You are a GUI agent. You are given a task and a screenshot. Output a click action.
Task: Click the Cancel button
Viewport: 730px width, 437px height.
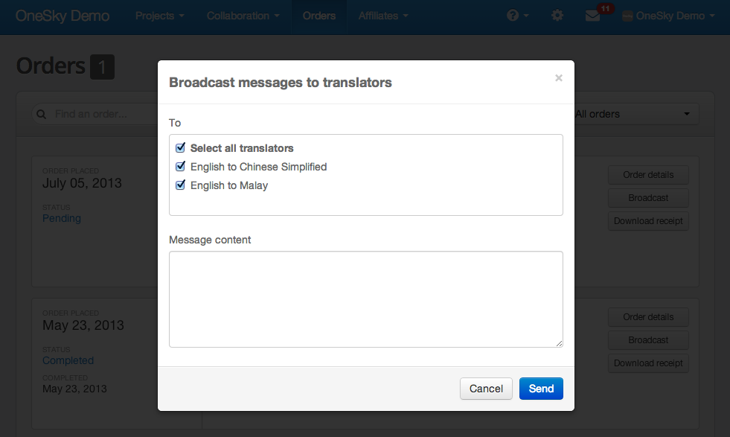coord(486,389)
